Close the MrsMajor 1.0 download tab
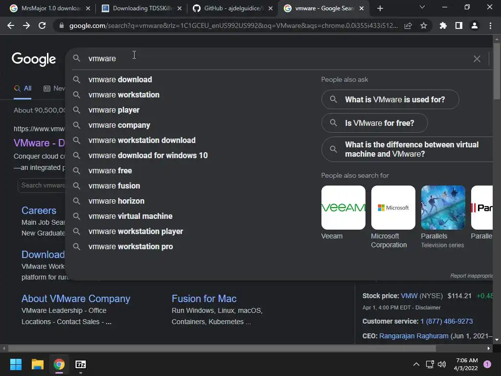The image size is (501, 376). (88, 8)
